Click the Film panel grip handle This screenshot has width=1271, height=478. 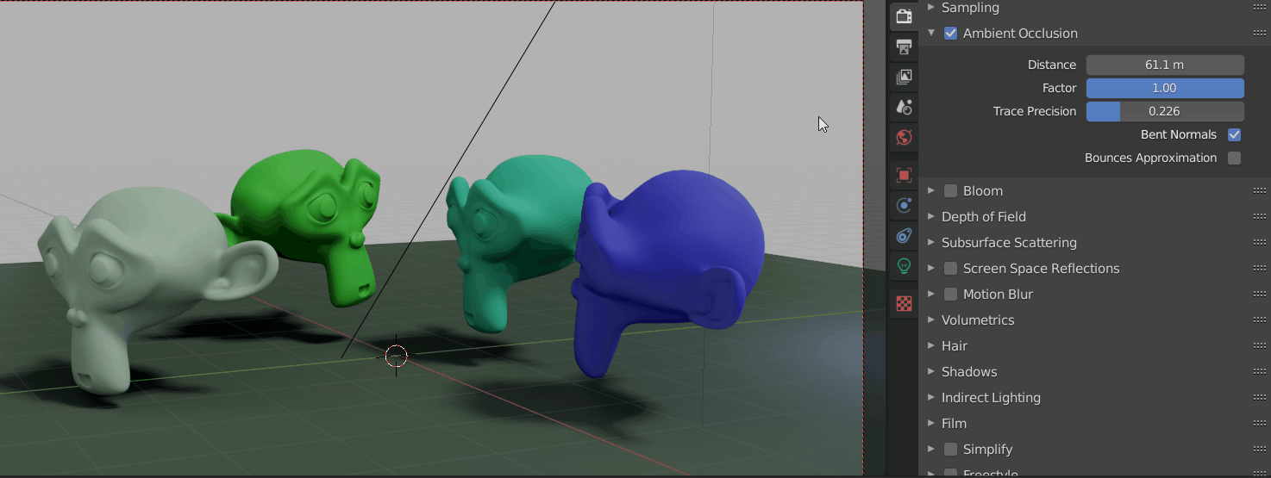1259,424
